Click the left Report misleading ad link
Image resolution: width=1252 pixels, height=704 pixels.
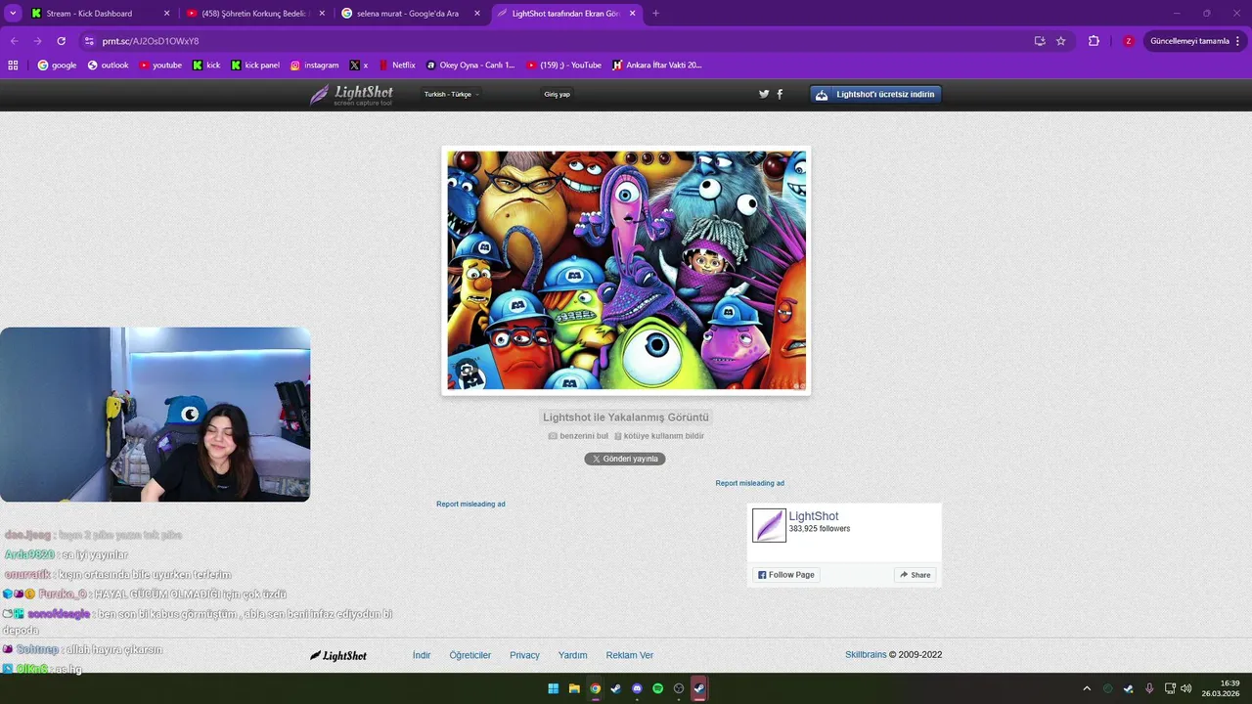pos(470,504)
